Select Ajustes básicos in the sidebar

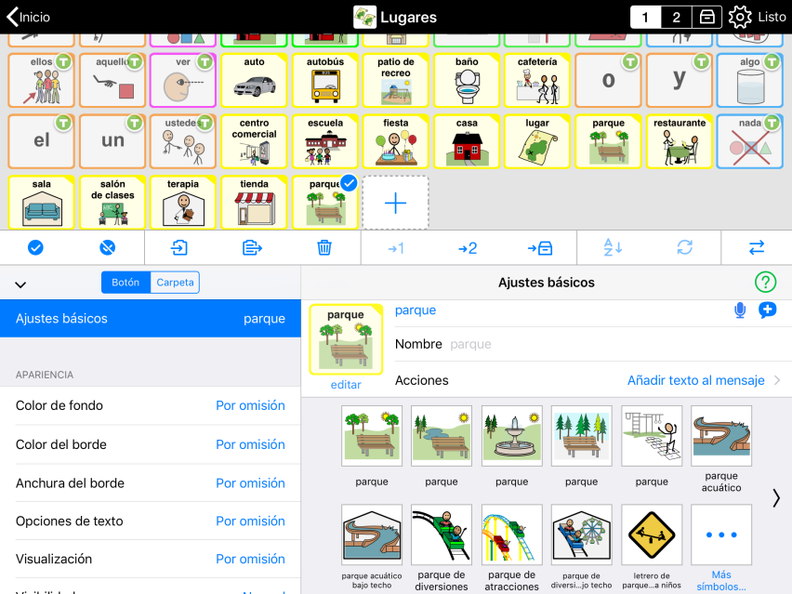pyautogui.click(x=151, y=318)
